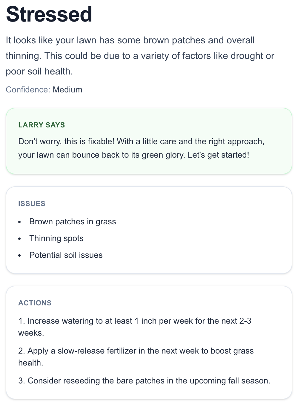Click the "Confidence:" label
The image size is (298, 405).
pyautogui.click(x=28, y=90)
